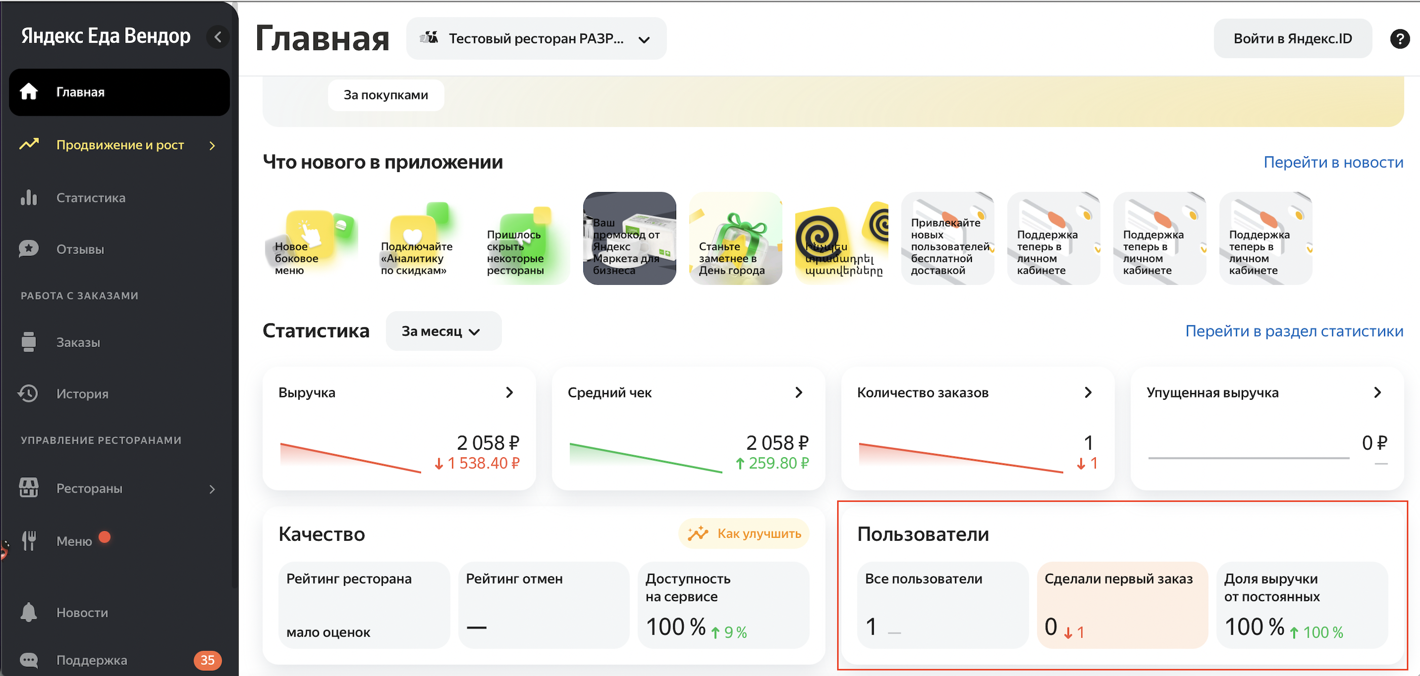The height and width of the screenshot is (676, 1420).
Task: Click the red notification dot beside Меню
Action: (105, 537)
